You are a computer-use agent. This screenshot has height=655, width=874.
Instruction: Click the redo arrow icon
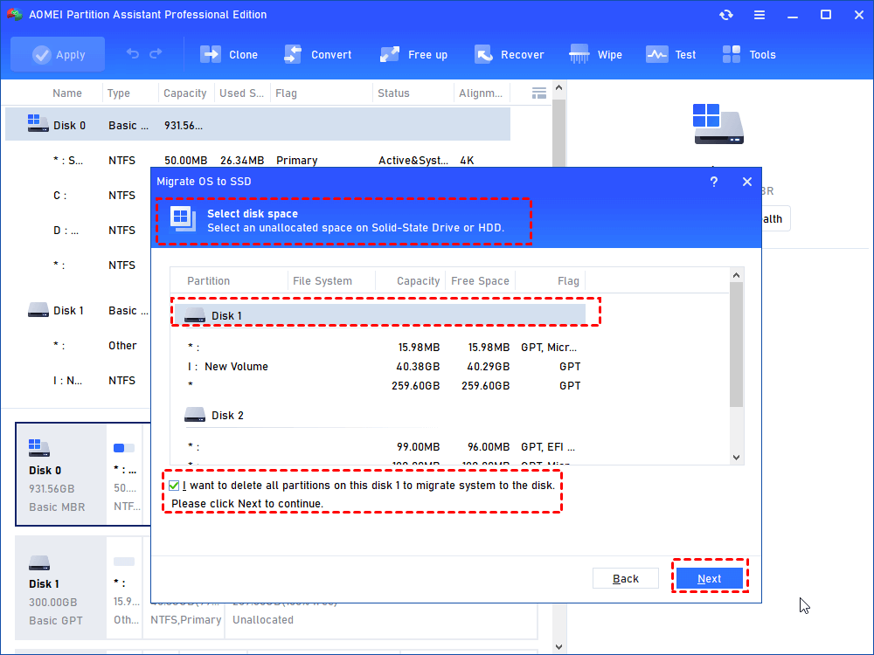click(x=156, y=53)
